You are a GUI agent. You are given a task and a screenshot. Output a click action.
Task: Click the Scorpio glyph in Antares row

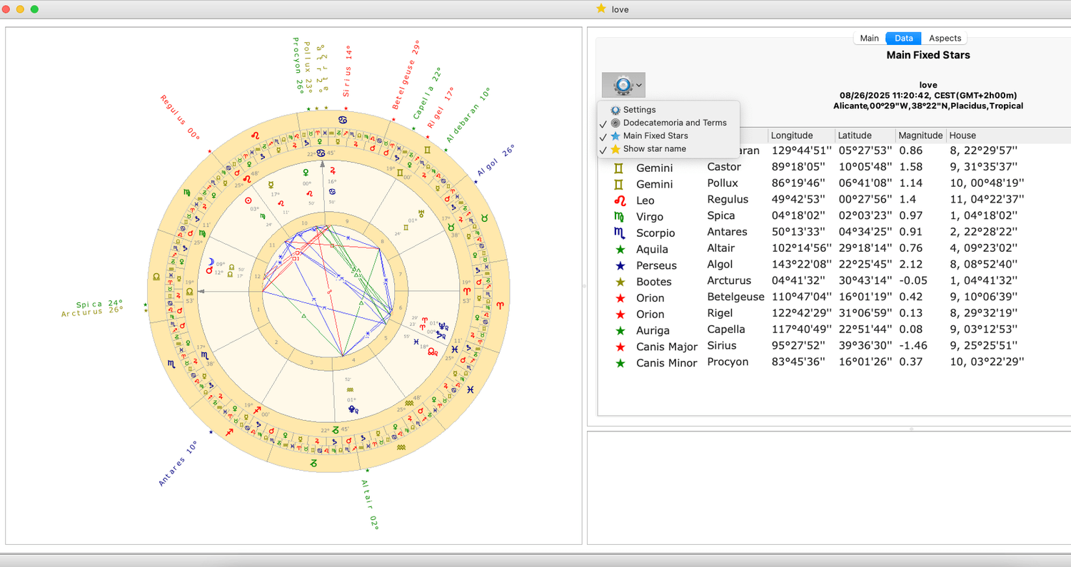(x=620, y=233)
